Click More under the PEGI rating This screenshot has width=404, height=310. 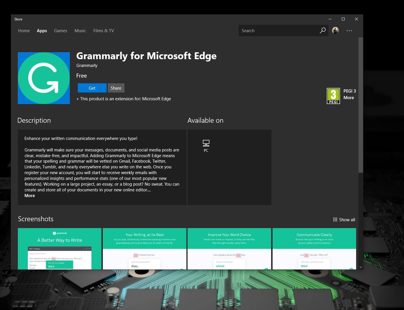[349, 97]
